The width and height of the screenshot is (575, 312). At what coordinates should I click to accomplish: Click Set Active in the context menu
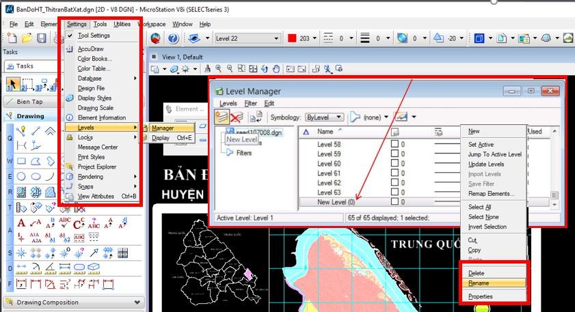click(x=481, y=145)
